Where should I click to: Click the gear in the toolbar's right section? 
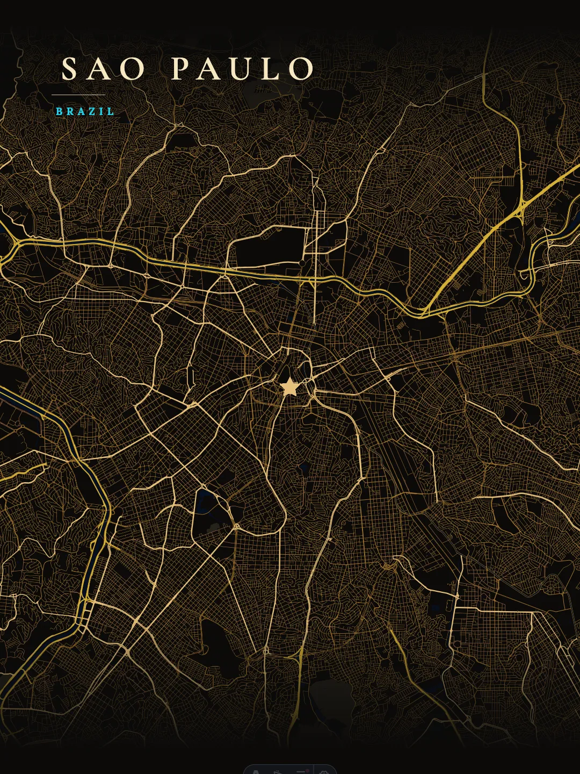click(x=324, y=773)
